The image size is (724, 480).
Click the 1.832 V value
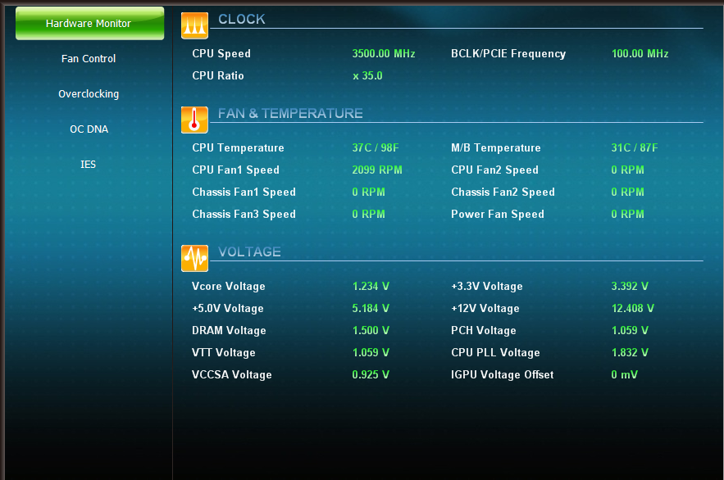click(x=630, y=352)
